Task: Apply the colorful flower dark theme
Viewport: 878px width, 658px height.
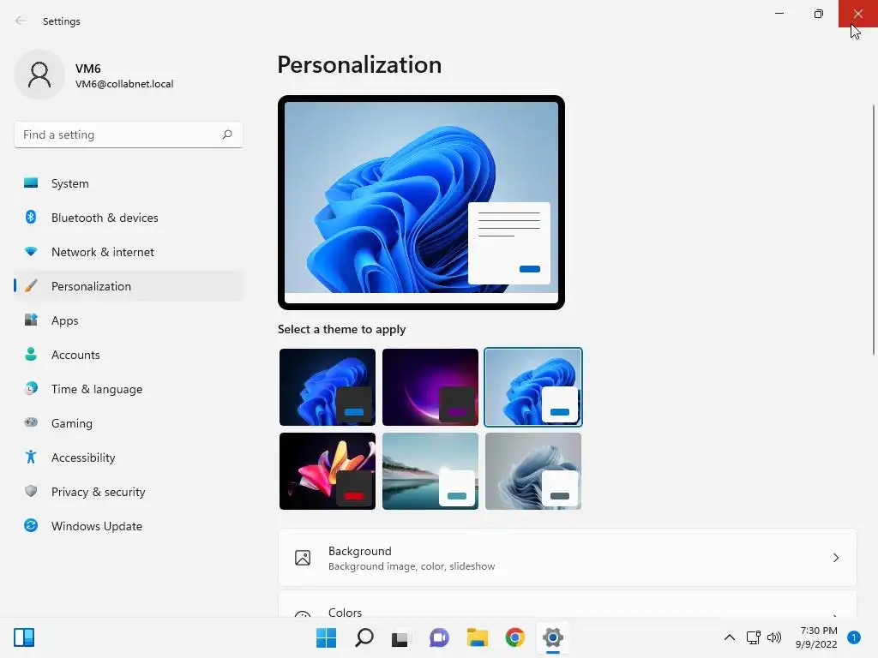Action: [x=328, y=471]
